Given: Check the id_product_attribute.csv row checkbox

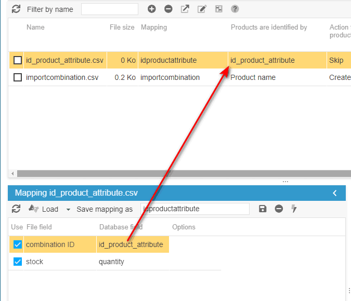Looking at the screenshot, I should click(18, 60).
